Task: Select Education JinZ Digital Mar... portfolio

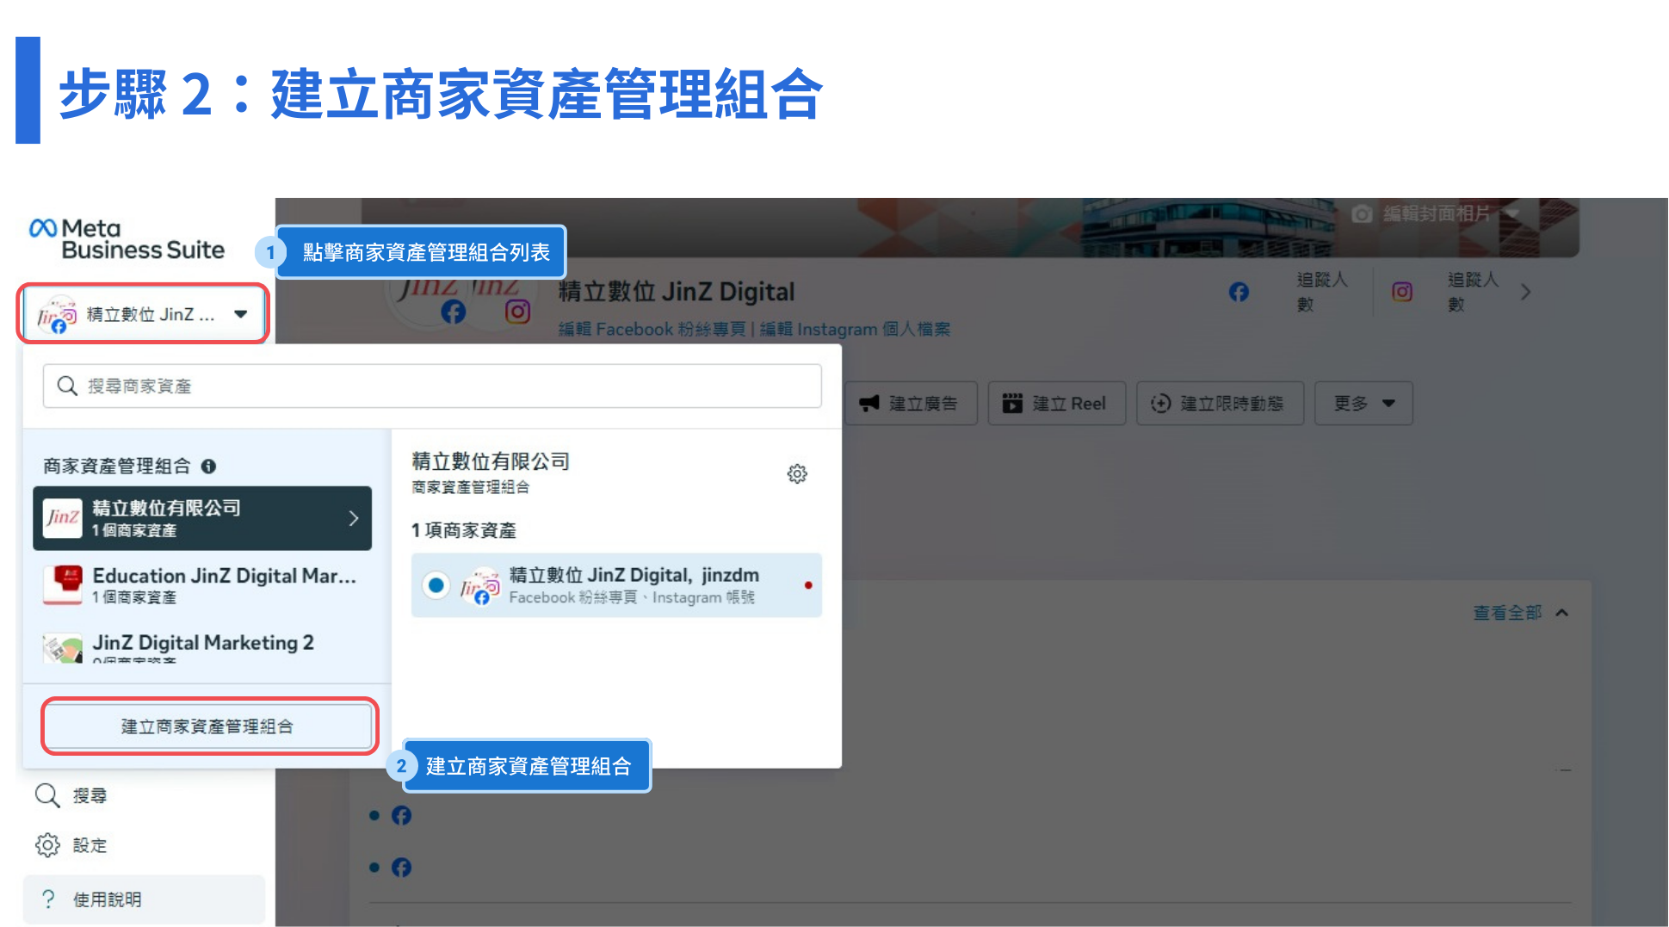Action: (202, 585)
